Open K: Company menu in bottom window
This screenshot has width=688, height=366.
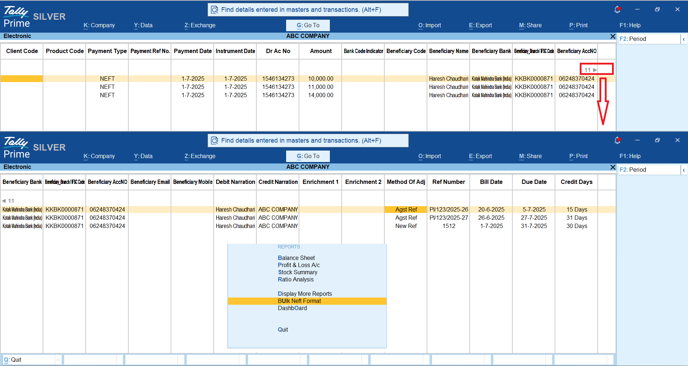tap(99, 156)
